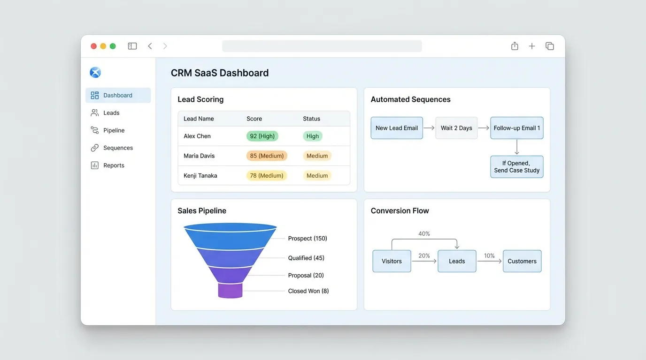The image size is (646, 360).
Task: Click the Dashboard grid icon
Action: (95, 95)
